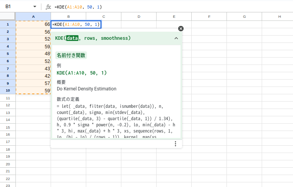Image resolution: width=293 pixels, height=187 pixels.
Task: Click the 名前付き関数 label
Action: point(71,55)
